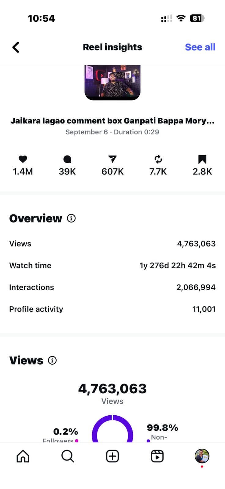Image resolution: width=225 pixels, height=489 pixels.
Task: Tap the Interactions row value
Action: click(196, 287)
